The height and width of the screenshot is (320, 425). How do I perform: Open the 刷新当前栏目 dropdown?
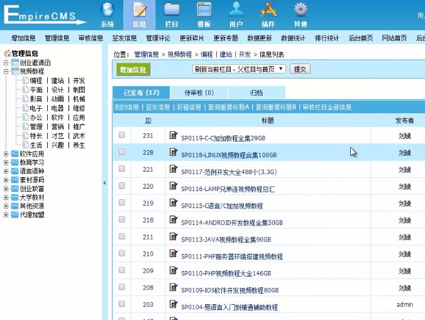tap(239, 69)
